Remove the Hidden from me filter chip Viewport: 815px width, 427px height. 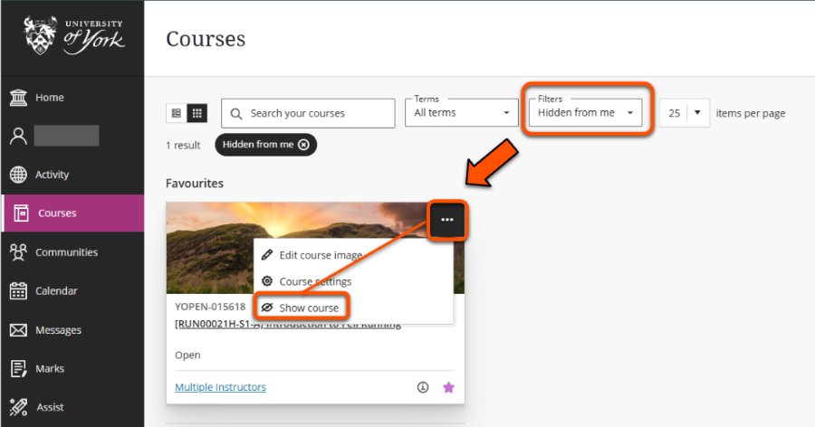coord(303,145)
